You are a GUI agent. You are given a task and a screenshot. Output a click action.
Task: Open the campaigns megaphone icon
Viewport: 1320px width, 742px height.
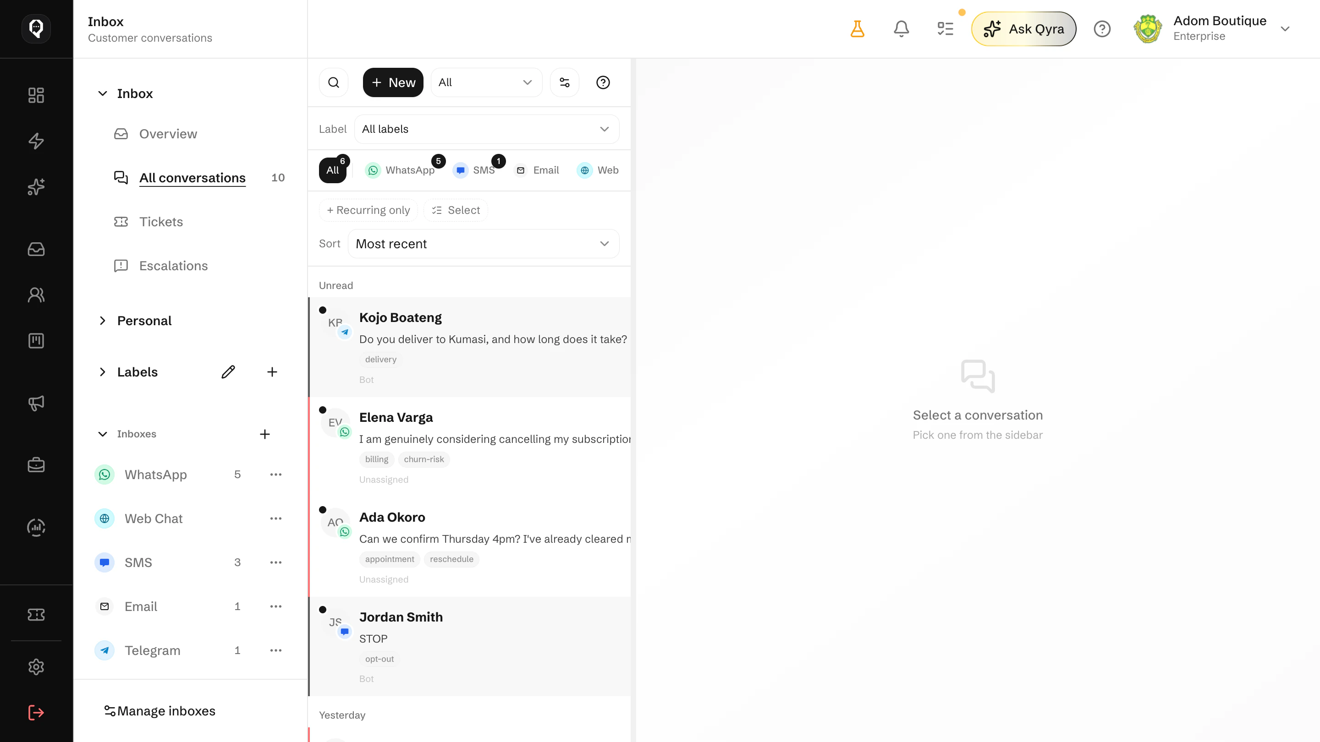point(36,403)
